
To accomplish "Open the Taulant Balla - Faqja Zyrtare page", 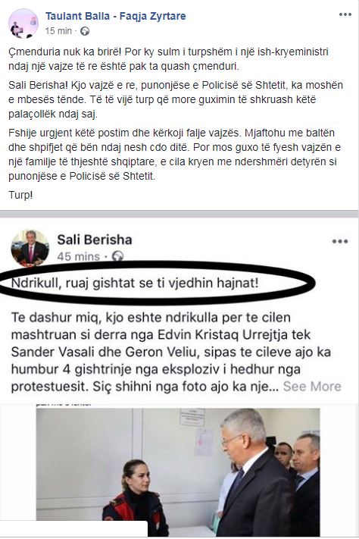I will tap(115, 16).
